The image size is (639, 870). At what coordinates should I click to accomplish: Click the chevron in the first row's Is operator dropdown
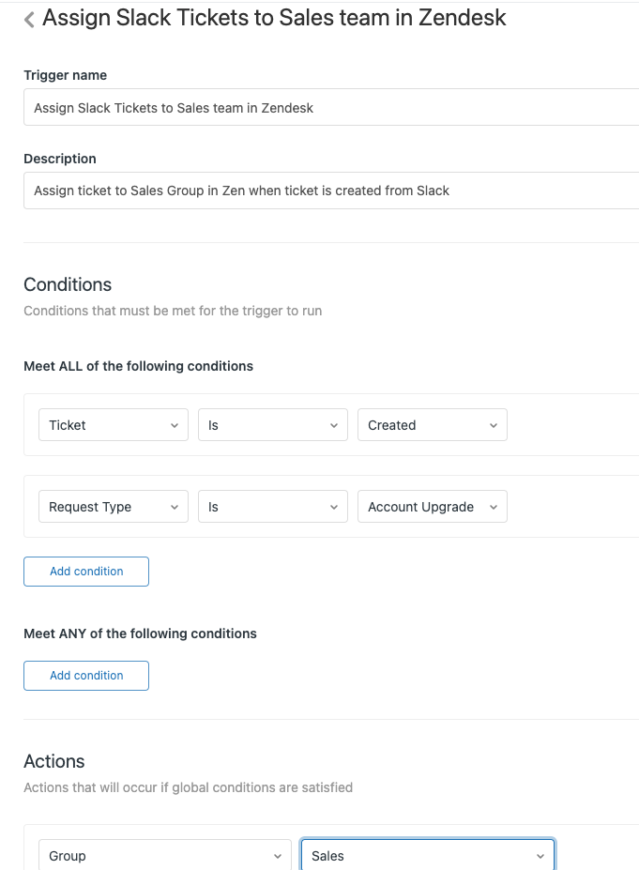pos(334,425)
